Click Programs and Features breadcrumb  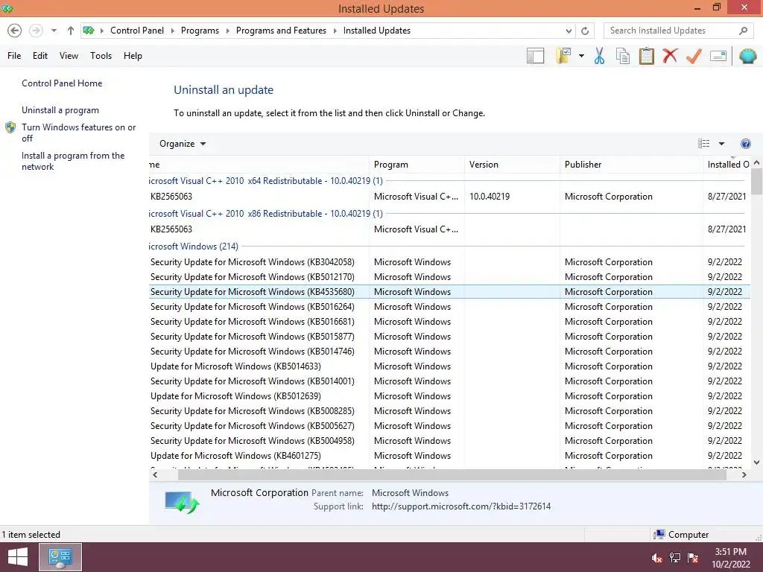(281, 30)
